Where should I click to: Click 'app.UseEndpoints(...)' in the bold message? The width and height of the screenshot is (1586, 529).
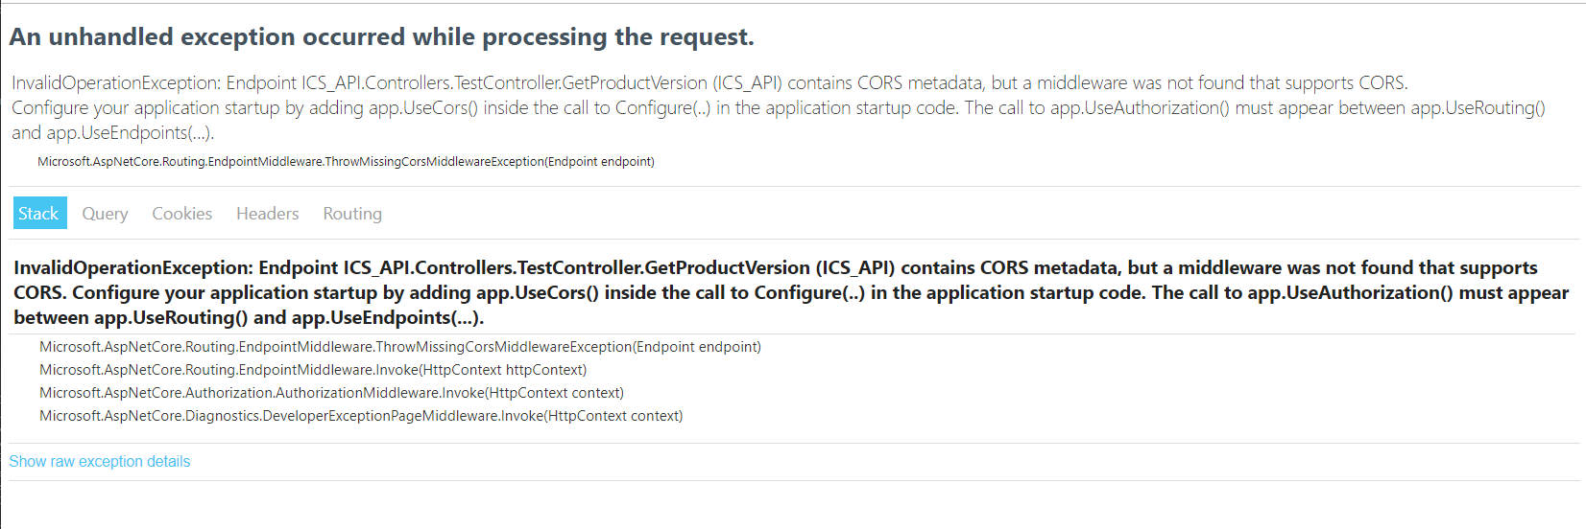[385, 317]
